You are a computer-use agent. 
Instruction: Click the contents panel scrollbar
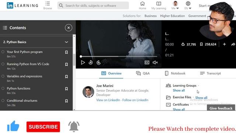(x=74, y=59)
